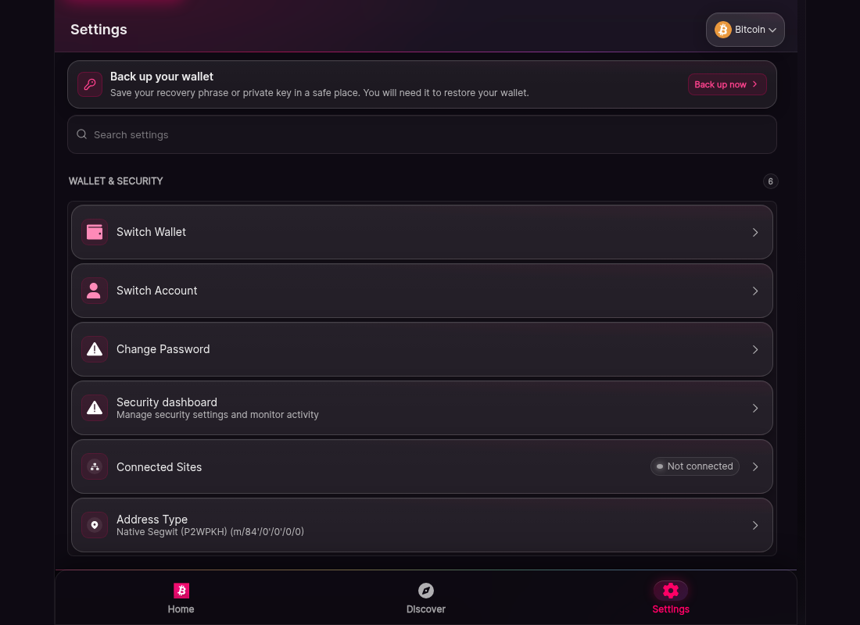Expand the Switch Account chevron

click(x=755, y=291)
